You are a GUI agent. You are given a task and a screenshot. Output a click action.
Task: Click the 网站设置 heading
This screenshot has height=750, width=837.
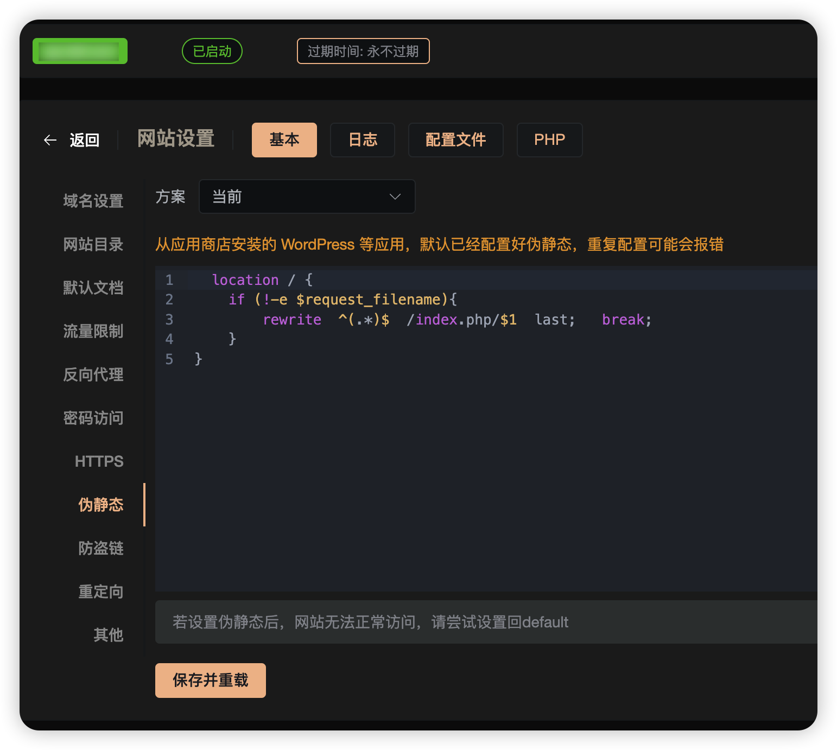[176, 138]
